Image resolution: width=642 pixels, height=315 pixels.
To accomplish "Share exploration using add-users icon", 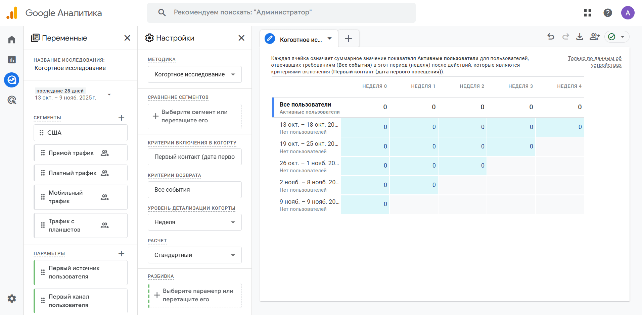I will [594, 37].
